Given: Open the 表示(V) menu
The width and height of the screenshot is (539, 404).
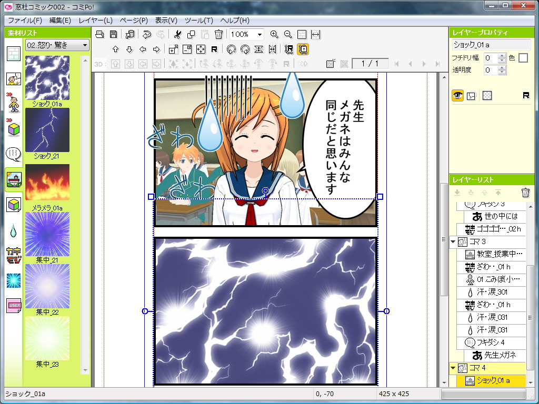Looking at the screenshot, I should coord(166,21).
